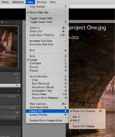Open View Options dialog
The image size is (115, 137).
tap(47, 104)
